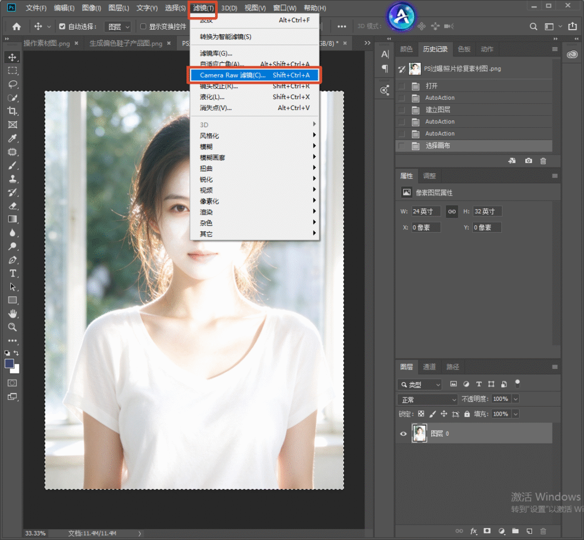Toggle the 自动选择 checkbox
This screenshot has height=540, width=584.
coord(62,26)
